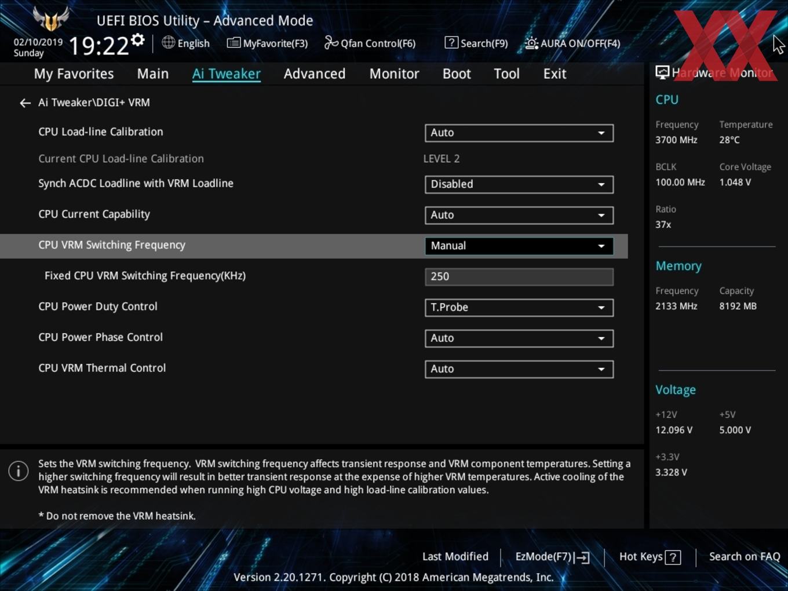
Task: Click the Hardware Monitor screen icon
Action: [x=662, y=72]
